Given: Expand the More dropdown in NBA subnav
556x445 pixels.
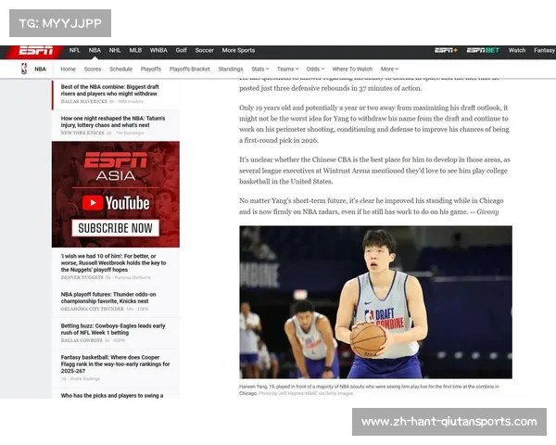Looking at the screenshot, I should (x=389, y=69).
